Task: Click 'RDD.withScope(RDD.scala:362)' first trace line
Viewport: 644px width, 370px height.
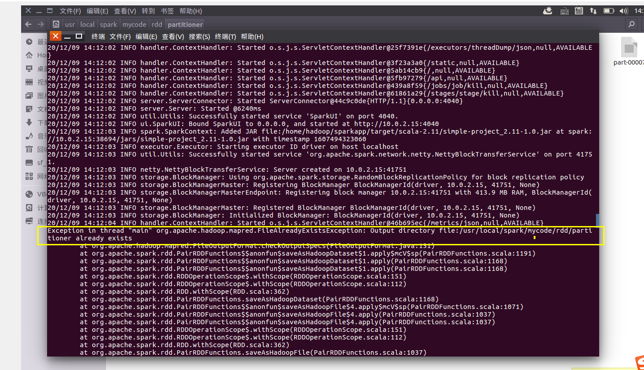Action: [x=184, y=292]
